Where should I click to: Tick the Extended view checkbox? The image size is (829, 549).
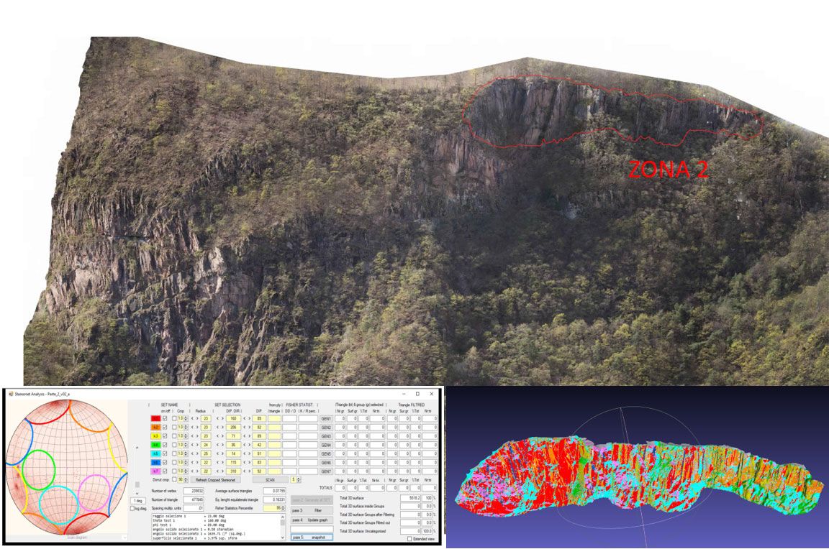(410, 538)
